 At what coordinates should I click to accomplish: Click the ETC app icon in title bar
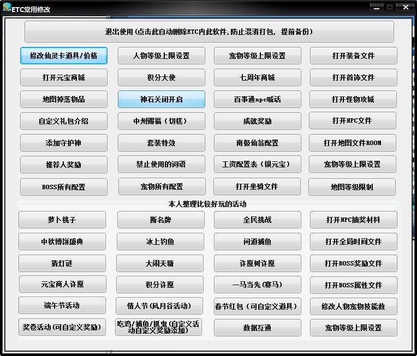pyautogui.click(x=7, y=7)
